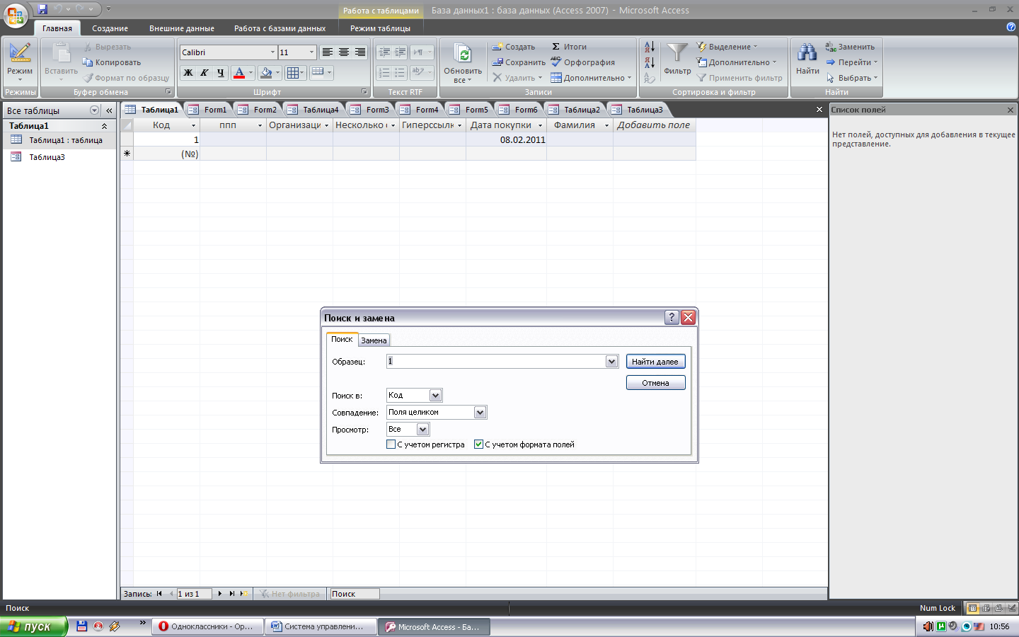Screen dimensions: 1019x637
Task: Align text right in Шрифт group
Action: pyautogui.click(x=360, y=52)
